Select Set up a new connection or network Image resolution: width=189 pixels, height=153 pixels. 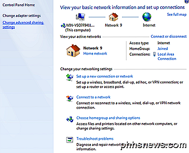[105, 76]
